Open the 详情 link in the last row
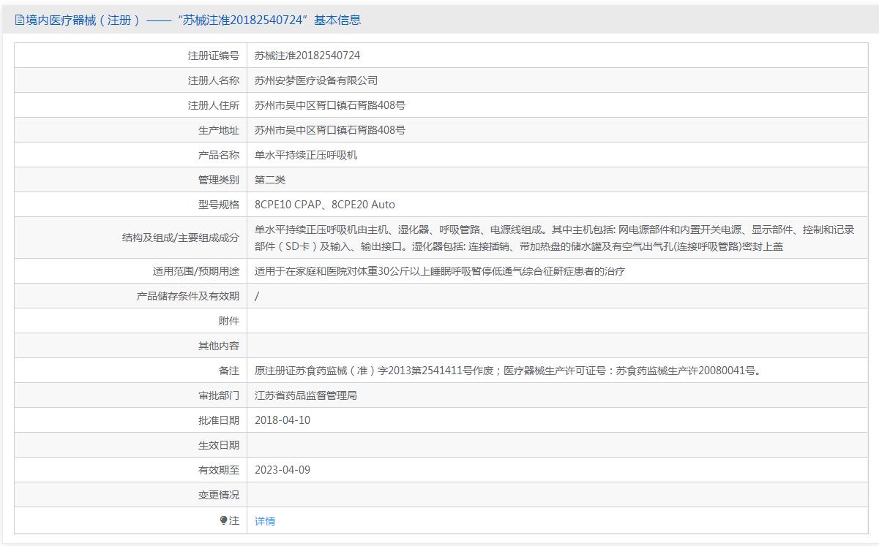This screenshot has width=879, height=546. pos(265,521)
